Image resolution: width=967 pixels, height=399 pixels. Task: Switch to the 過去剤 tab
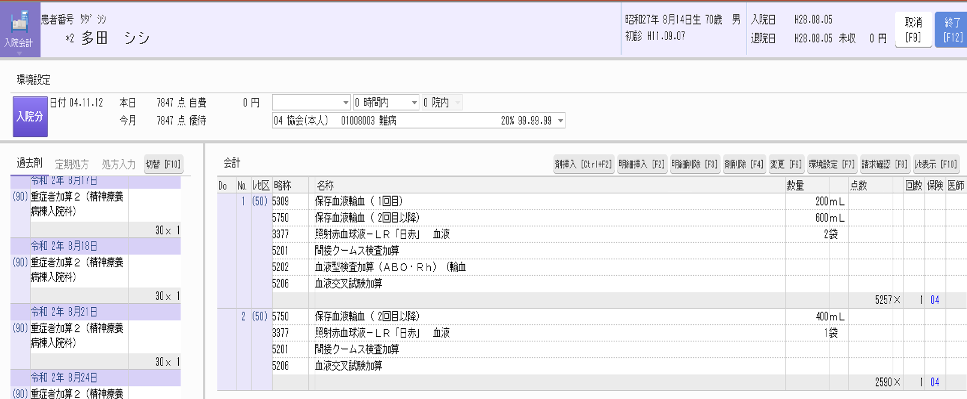(30, 163)
